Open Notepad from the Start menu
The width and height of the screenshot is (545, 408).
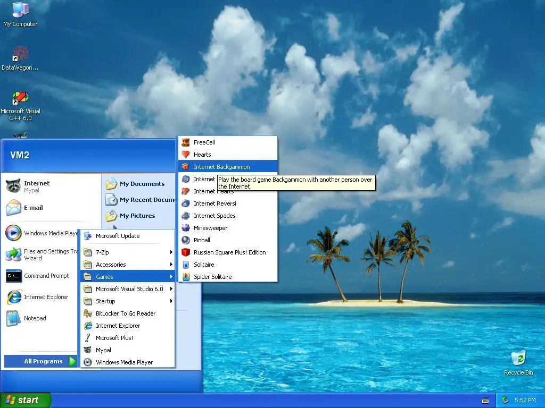point(40,318)
